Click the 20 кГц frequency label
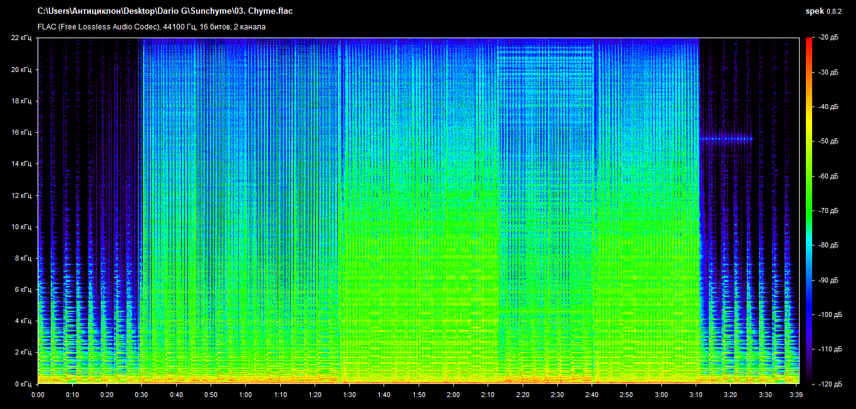Screen dimensions: 856x409 (x=23, y=70)
